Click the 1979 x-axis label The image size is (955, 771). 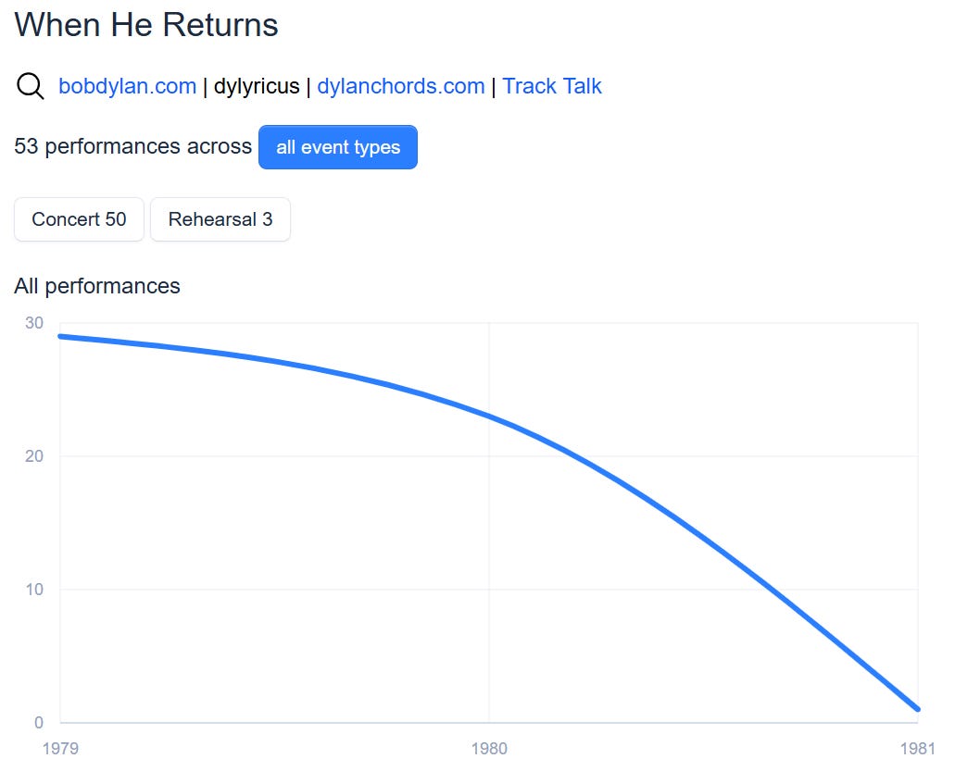click(60, 748)
